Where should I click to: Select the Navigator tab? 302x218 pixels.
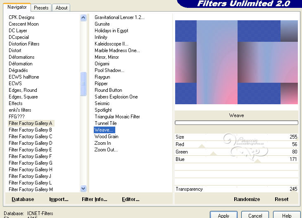(17, 7)
